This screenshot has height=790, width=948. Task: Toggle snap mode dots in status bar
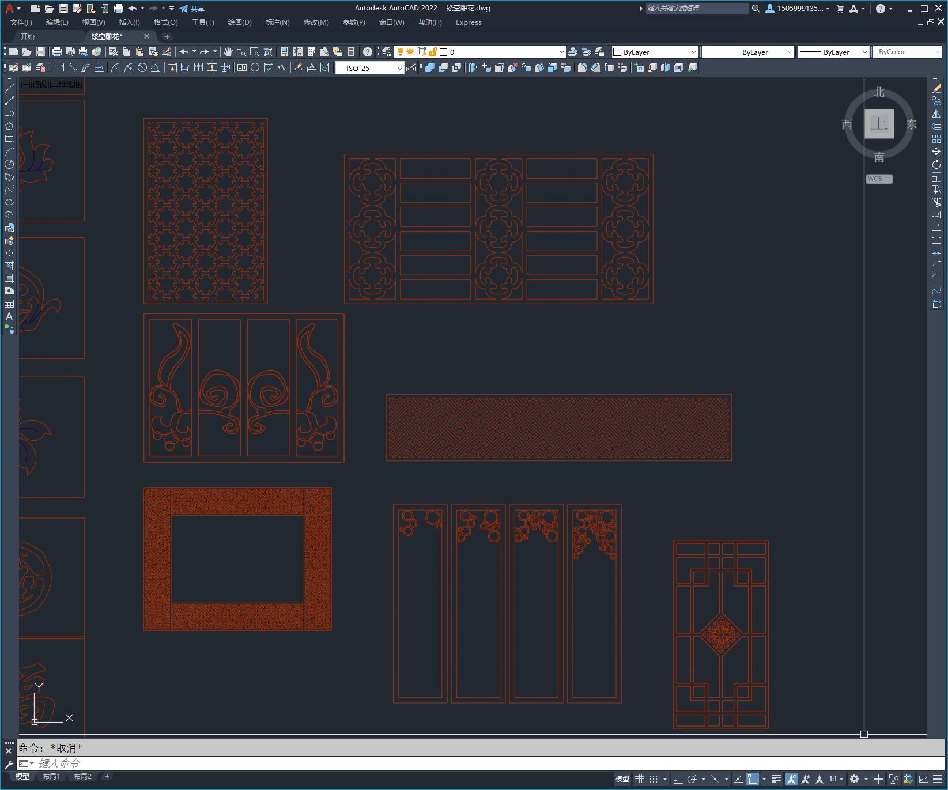[654, 779]
